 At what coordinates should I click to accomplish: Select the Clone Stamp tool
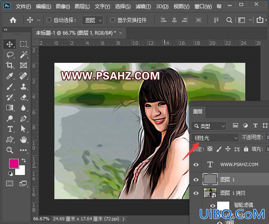[23, 86]
